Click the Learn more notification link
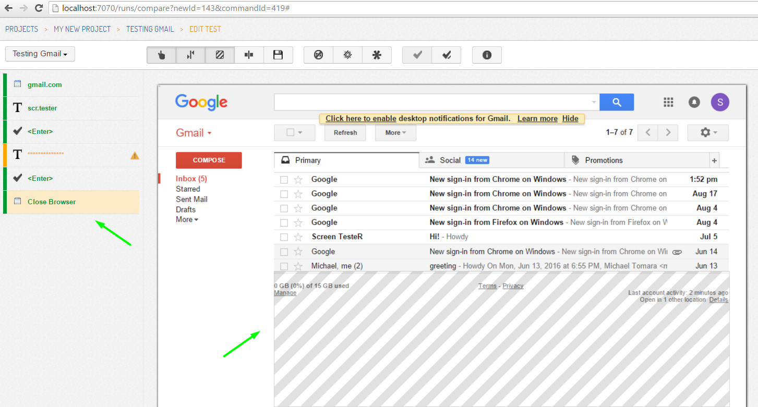 click(x=537, y=119)
